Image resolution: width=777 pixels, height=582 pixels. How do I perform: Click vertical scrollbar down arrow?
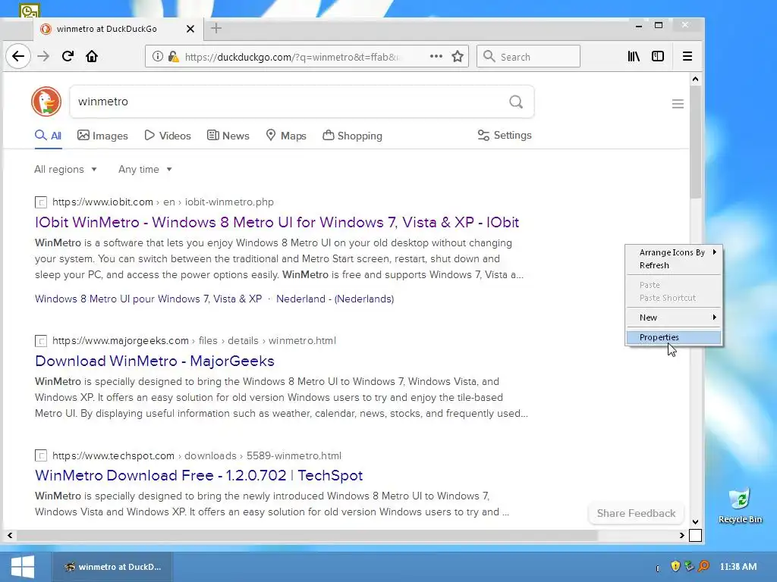pyautogui.click(x=695, y=521)
